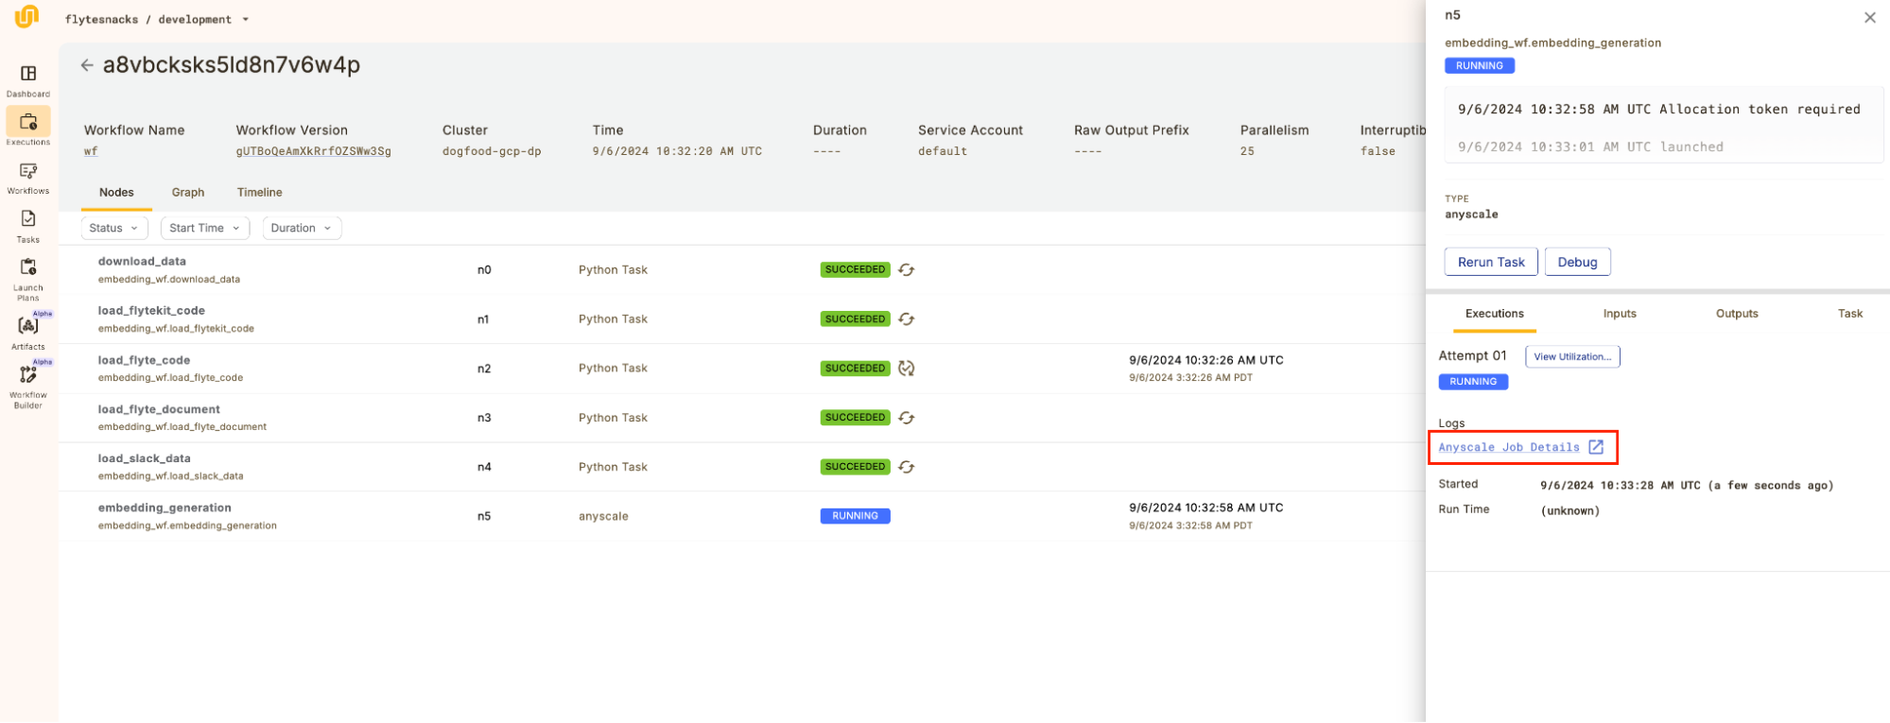
Task: Open the gUTBoQeAmXkRrfOZSWw3Sg workflow version link
Action: click(313, 151)
